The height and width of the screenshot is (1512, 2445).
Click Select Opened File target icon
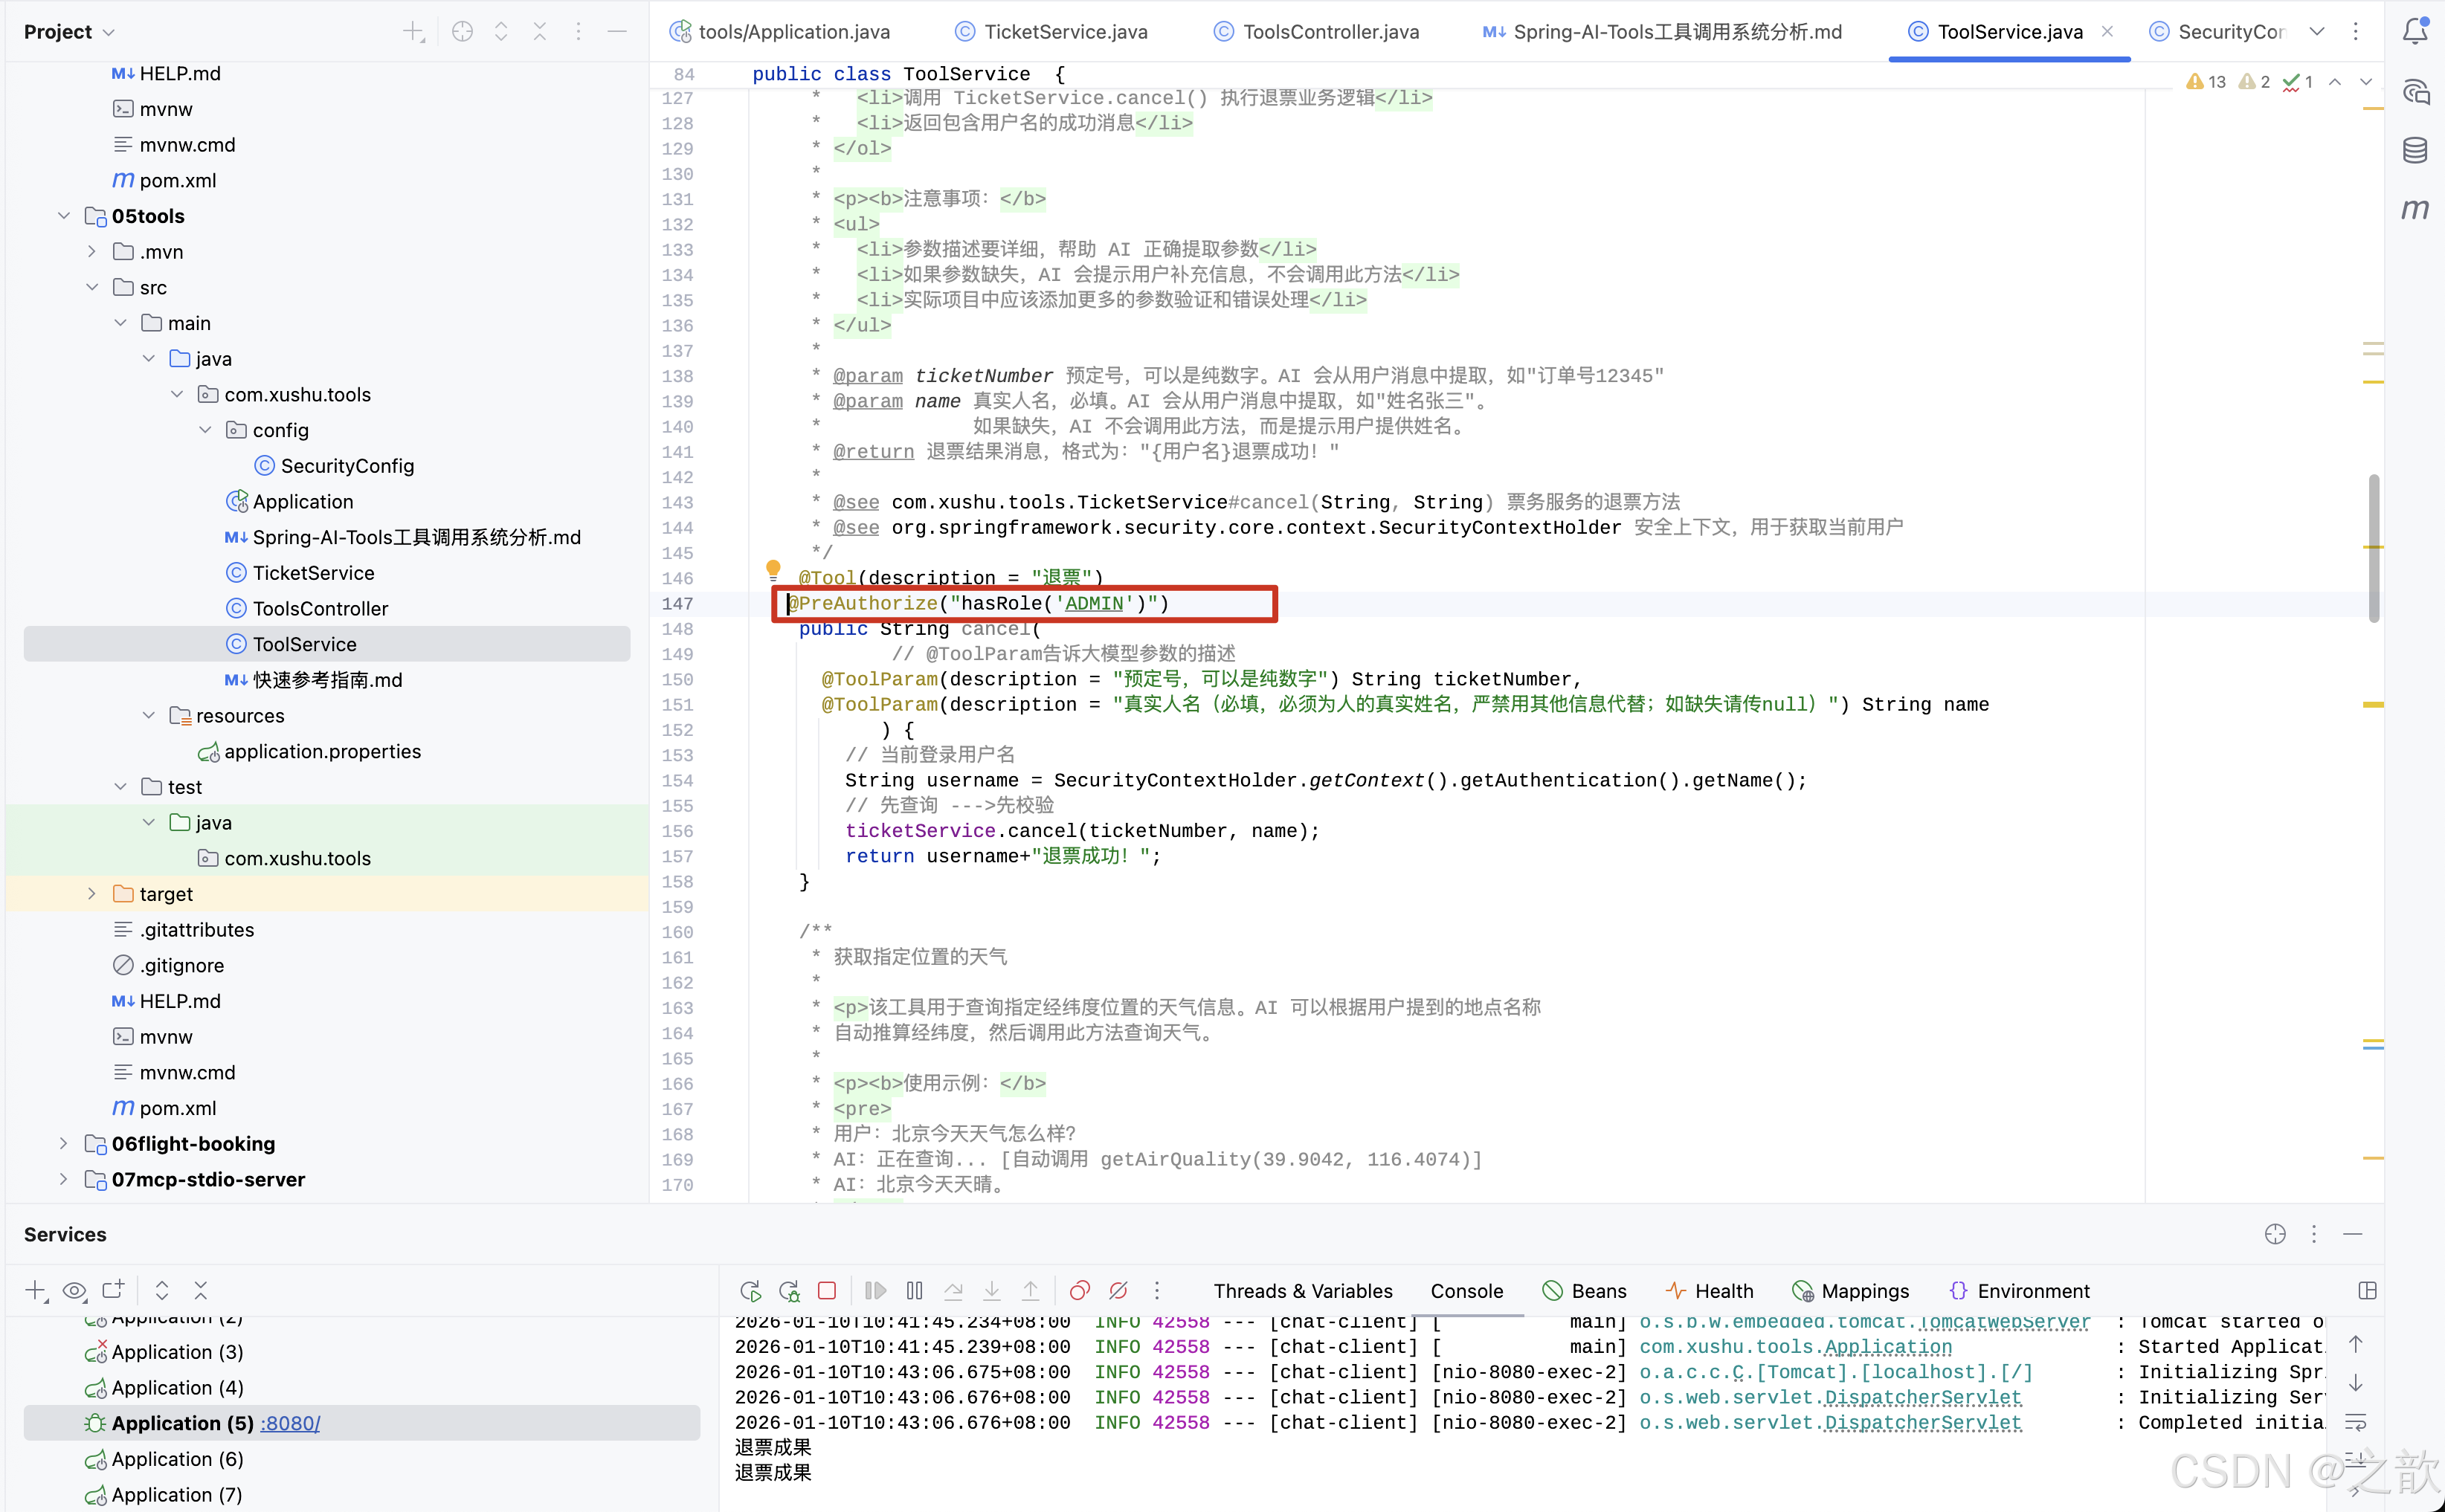(461, 32)
